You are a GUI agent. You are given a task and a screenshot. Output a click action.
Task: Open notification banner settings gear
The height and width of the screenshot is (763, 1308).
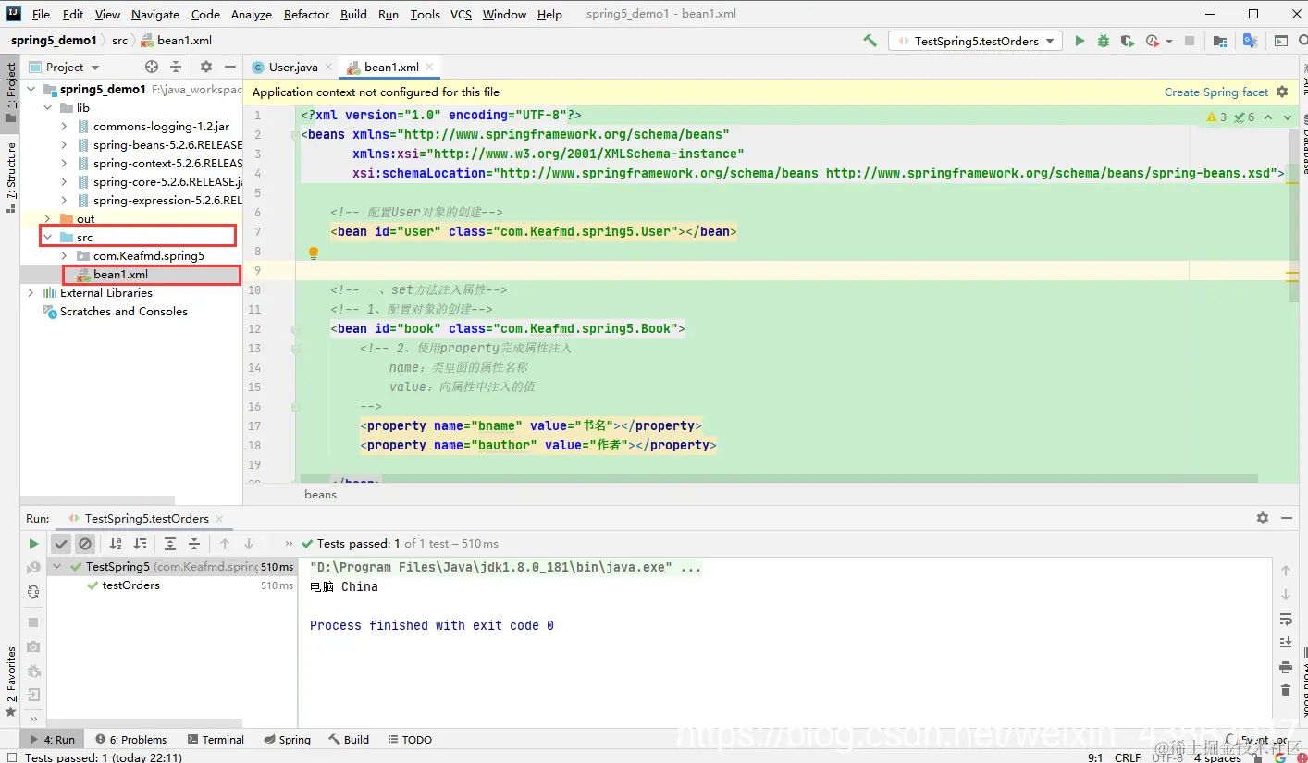1282,92
